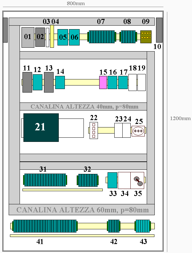The height and width of the screenshot is (253, 192).
Task: Click the long yellow bar above label 41
Action: click(x=82, y=236)
